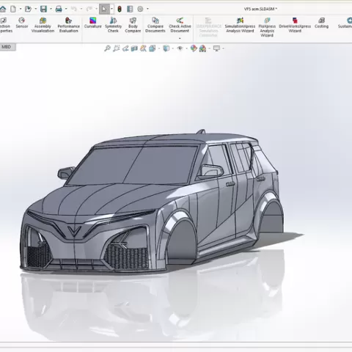The height and width of the screenshot is (352, 352).
Task: Select the driver side mirror on model
Action: pyautogui.click(x=211, y=170)
